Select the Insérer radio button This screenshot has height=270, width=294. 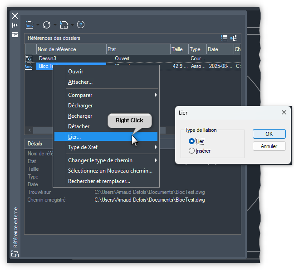191,151
